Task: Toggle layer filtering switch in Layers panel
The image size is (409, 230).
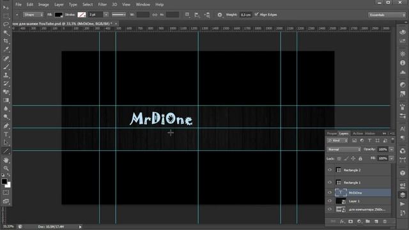Action: [x=392, y=141]
